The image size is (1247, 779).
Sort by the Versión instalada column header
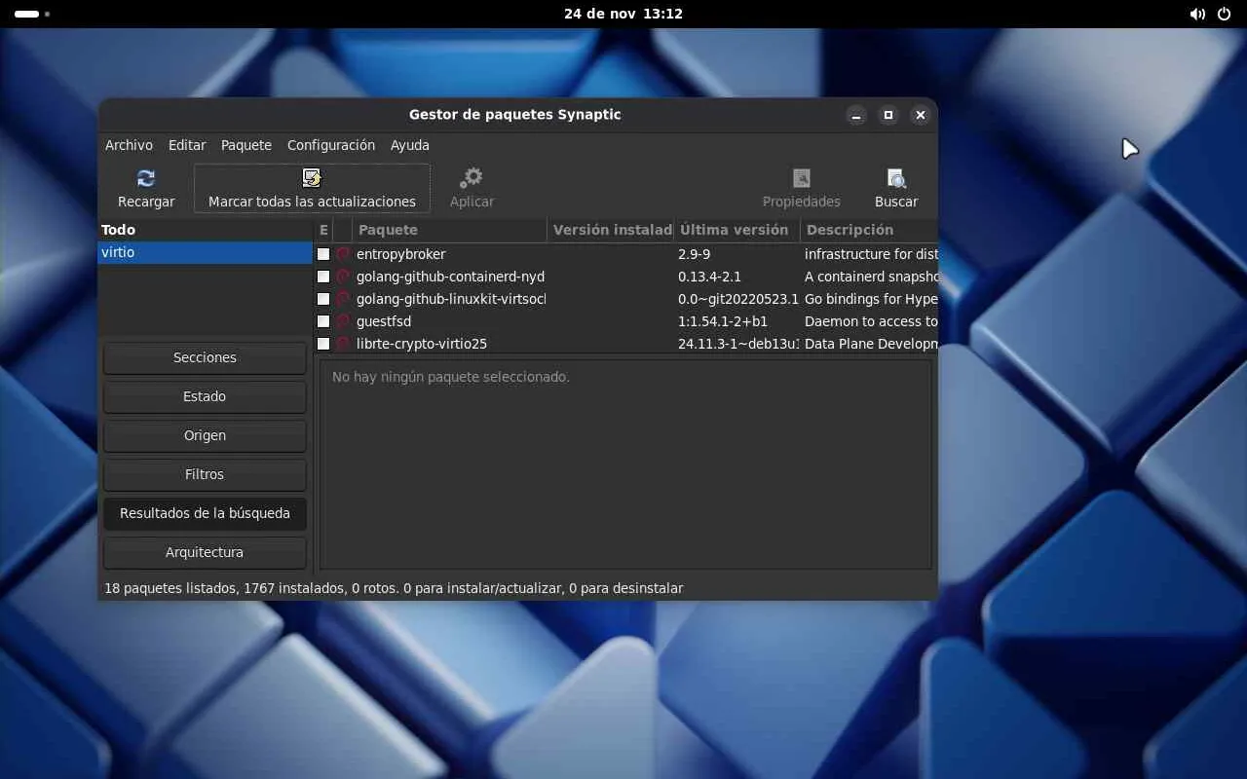611,230
